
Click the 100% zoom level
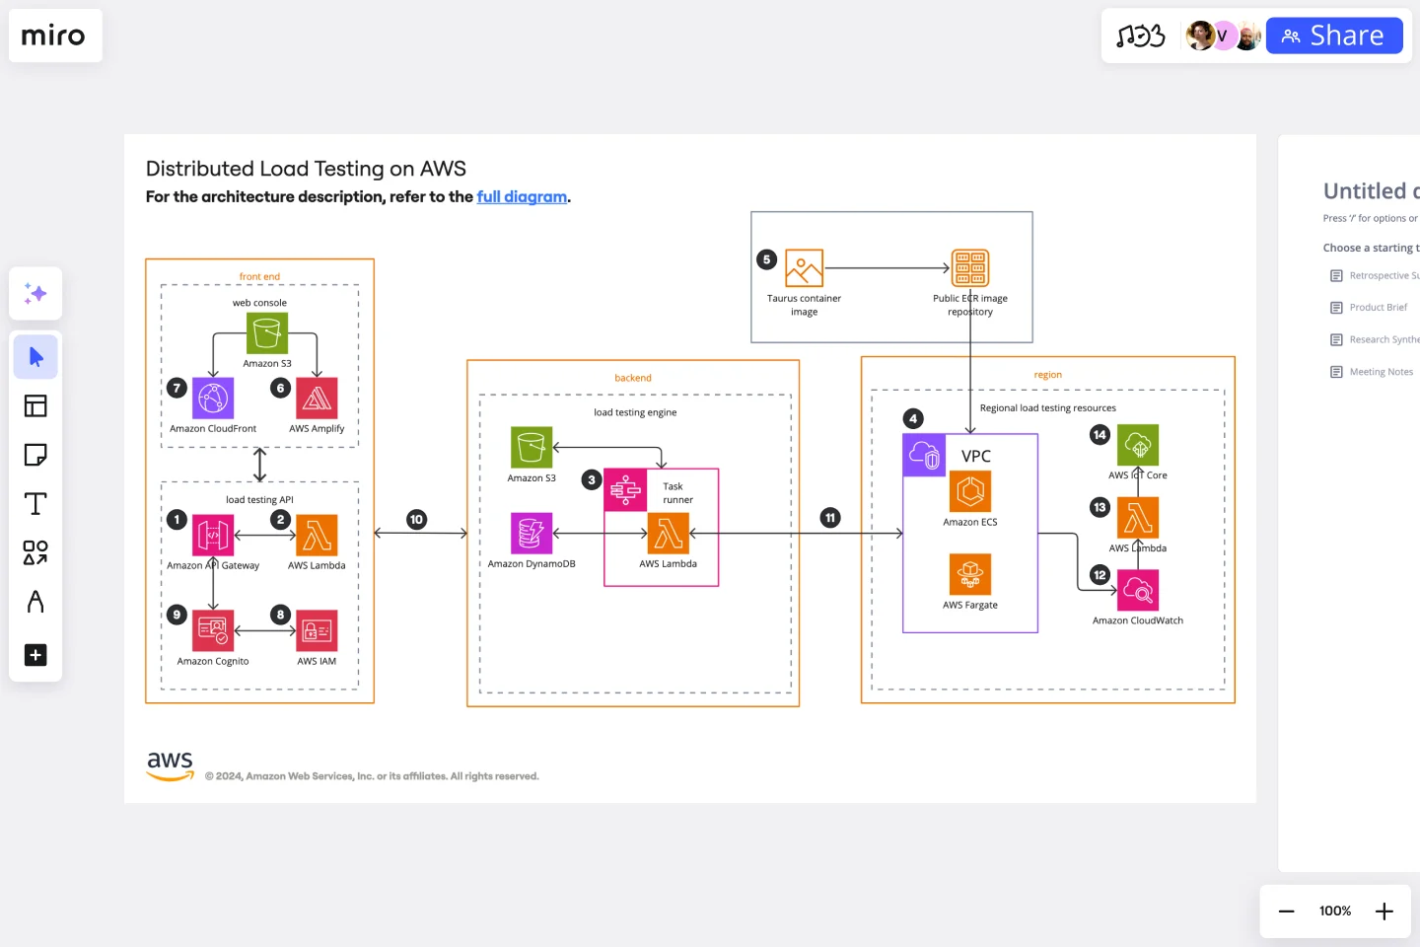coord(1335,911)
